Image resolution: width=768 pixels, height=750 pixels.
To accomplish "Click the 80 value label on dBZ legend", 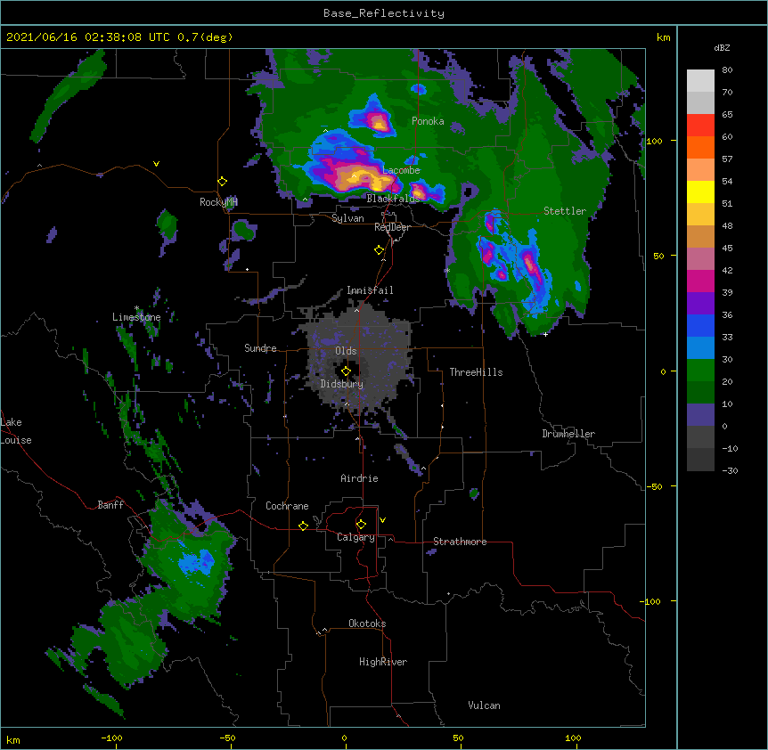I will pyautogui.click(x=727, y=70).
